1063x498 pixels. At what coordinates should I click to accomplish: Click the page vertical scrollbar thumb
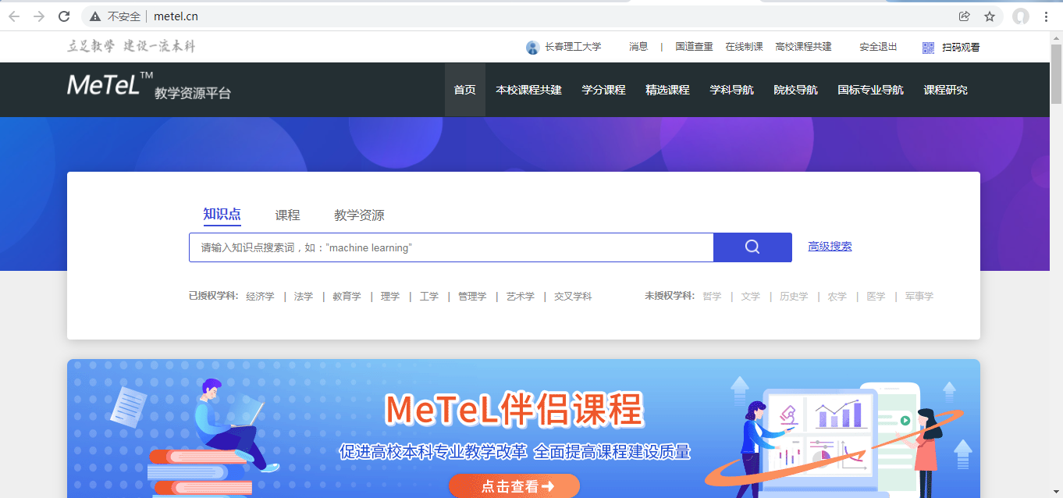(1055, 76)
